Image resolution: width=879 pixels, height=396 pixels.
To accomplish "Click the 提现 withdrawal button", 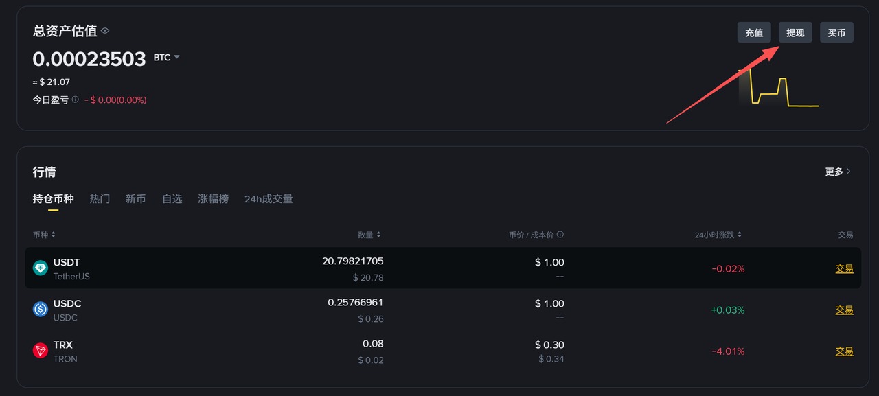I will coord(795,32).
